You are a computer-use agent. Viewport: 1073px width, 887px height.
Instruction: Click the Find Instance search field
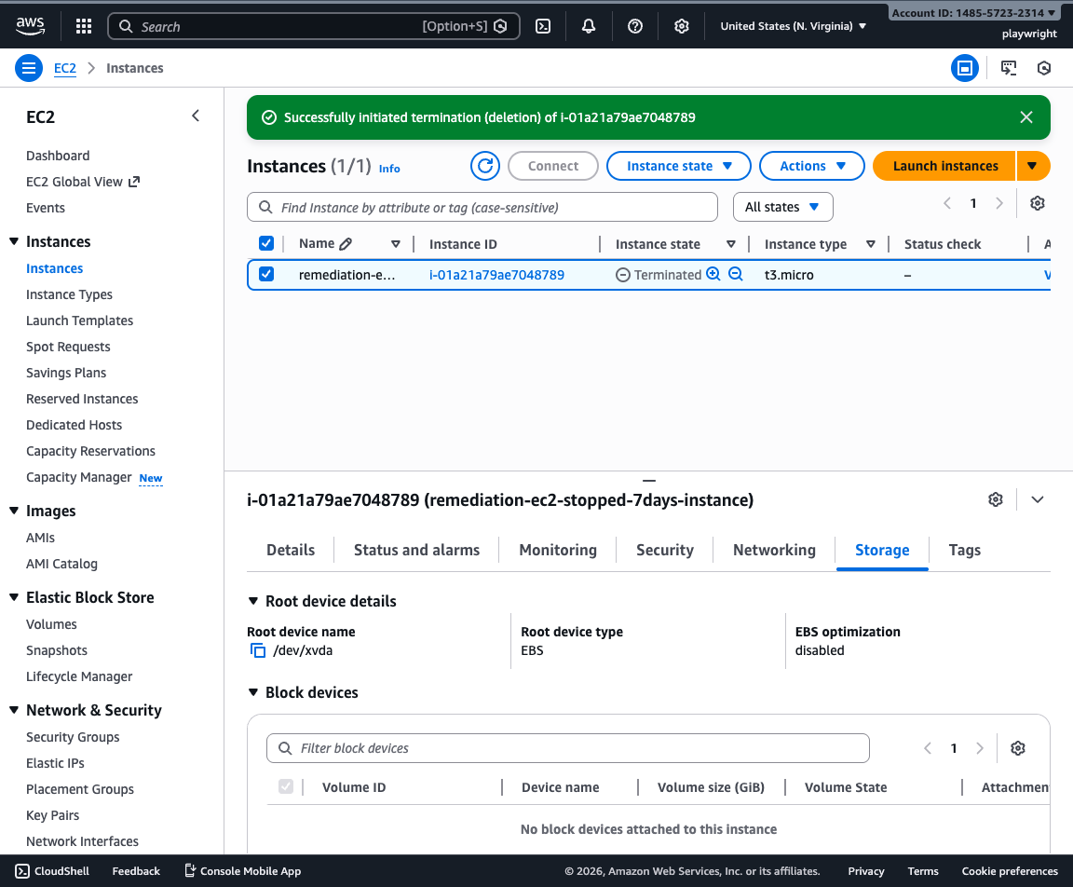[482, 207]
